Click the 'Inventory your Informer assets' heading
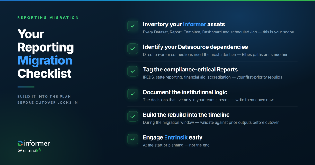The height and width of the screenshot is (165, 315). pos(184,25)
